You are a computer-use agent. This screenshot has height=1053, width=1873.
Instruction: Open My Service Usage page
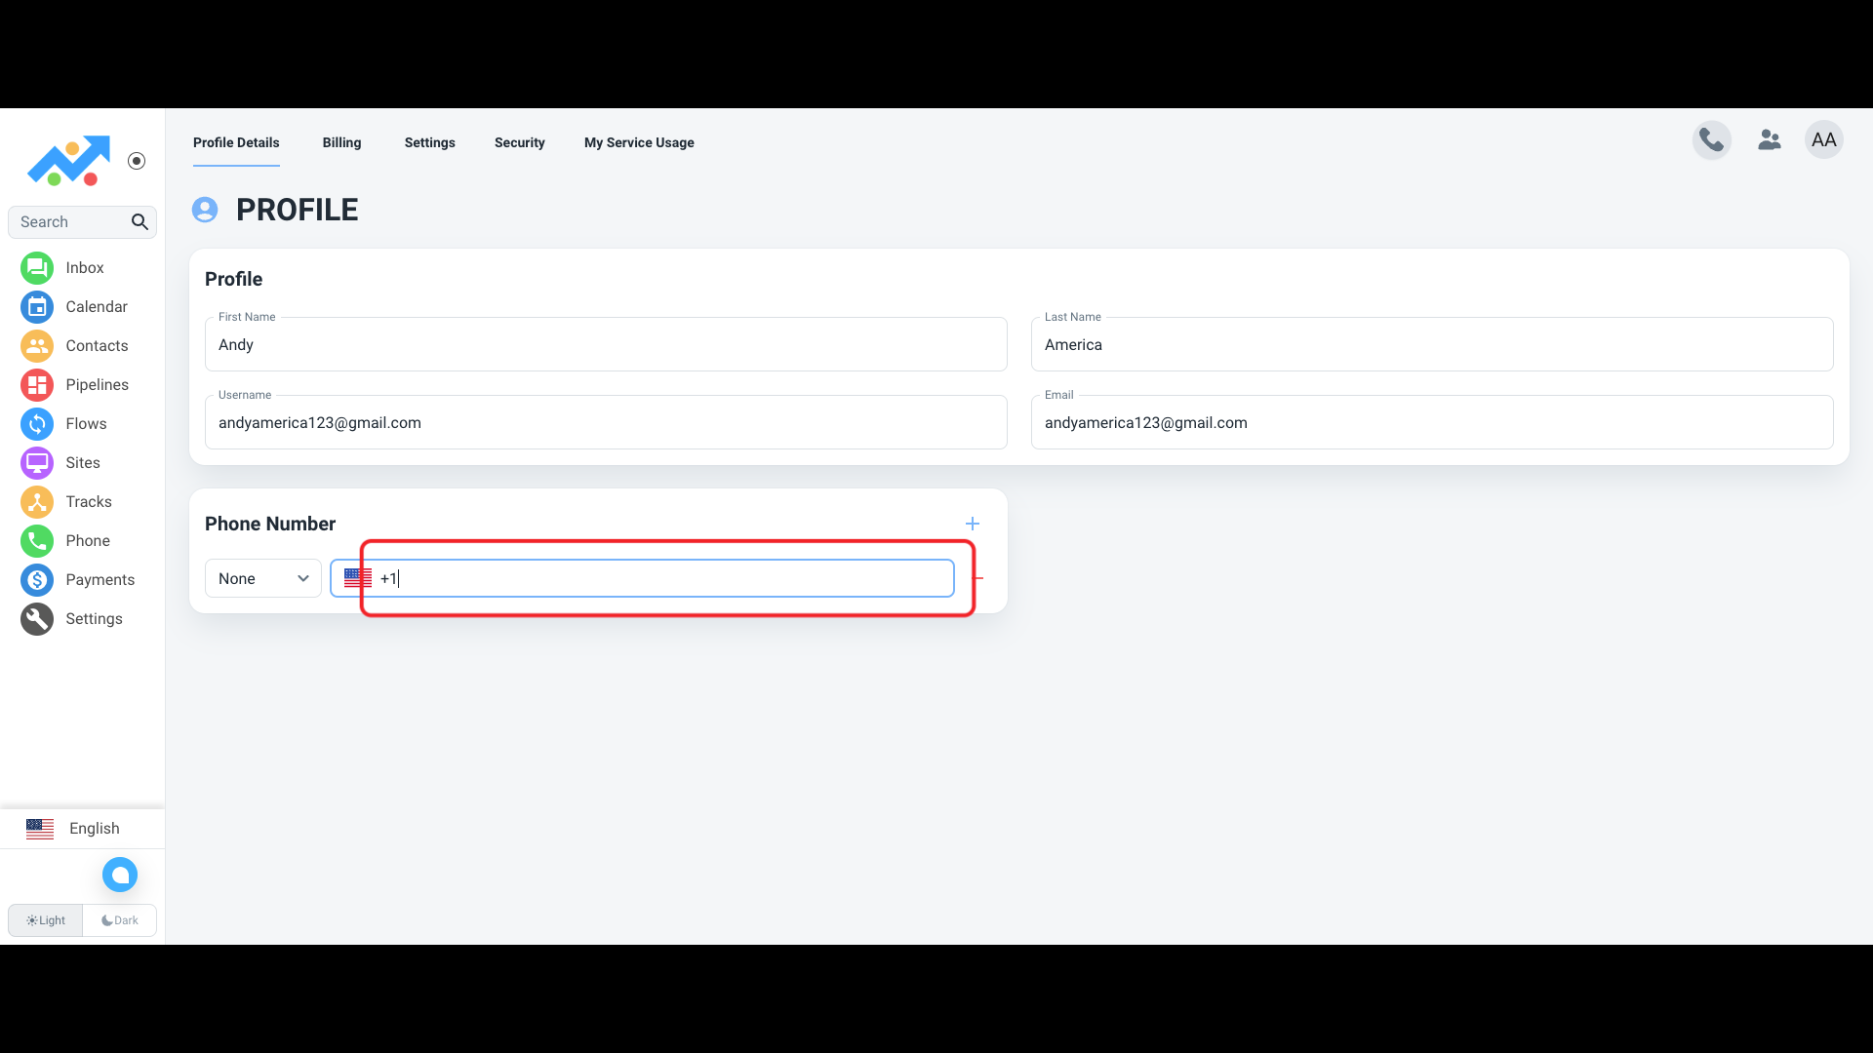tap(639, 142)
